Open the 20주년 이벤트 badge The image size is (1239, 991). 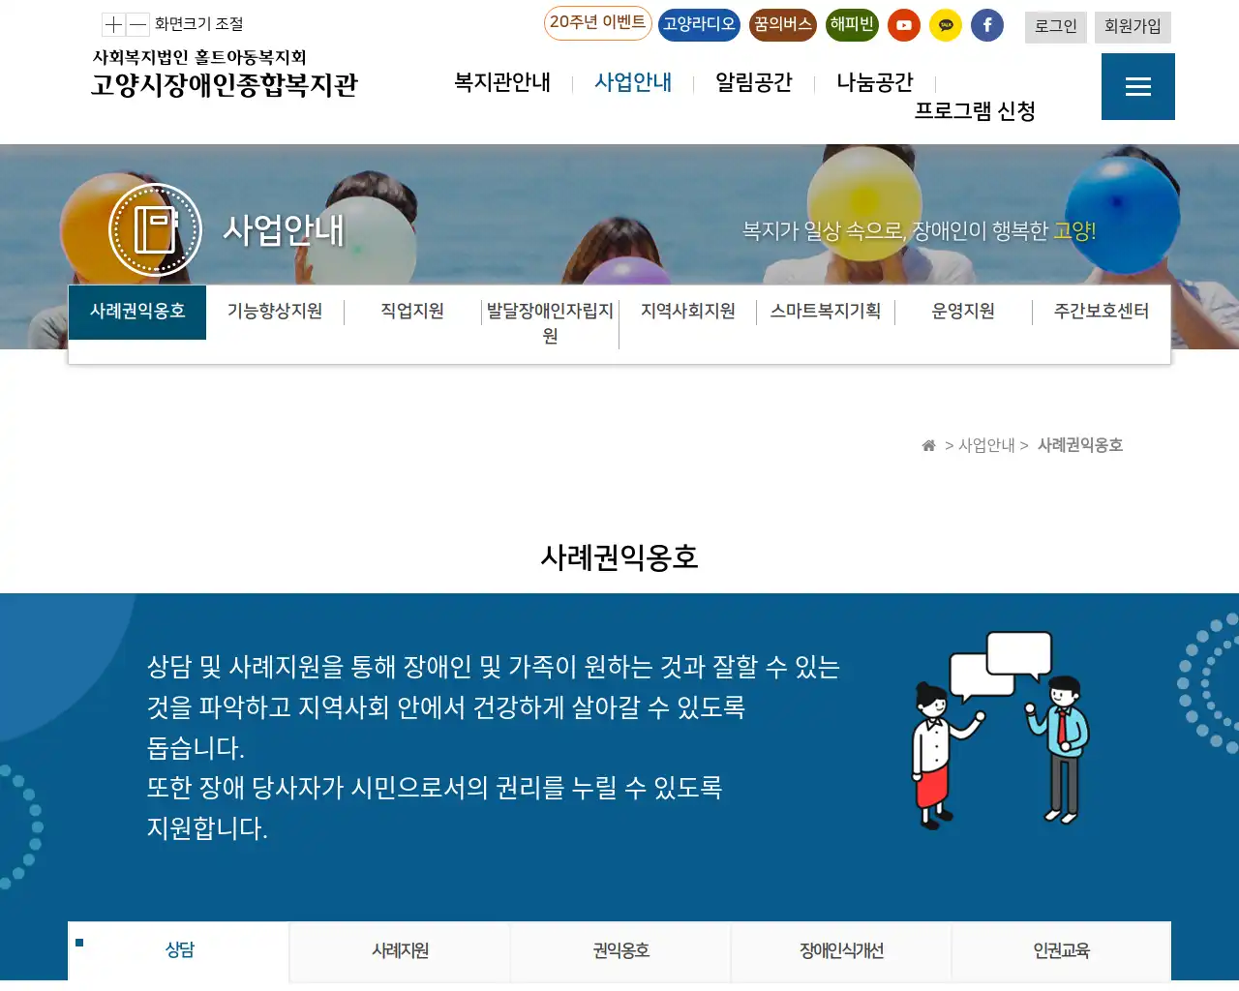598,23
